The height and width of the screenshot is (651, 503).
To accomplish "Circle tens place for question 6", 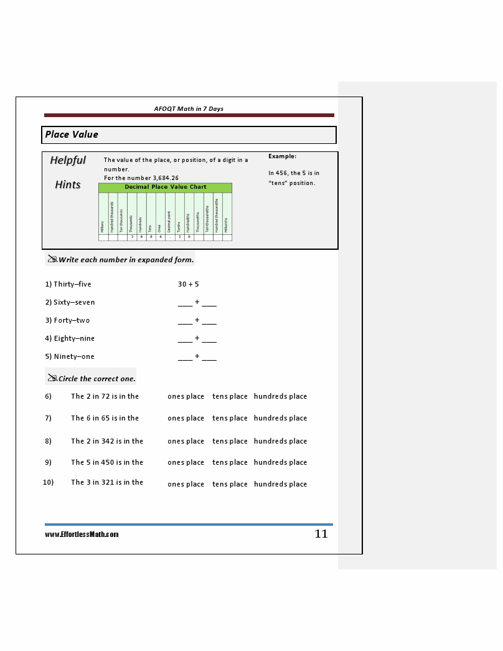I will point(230,396).
